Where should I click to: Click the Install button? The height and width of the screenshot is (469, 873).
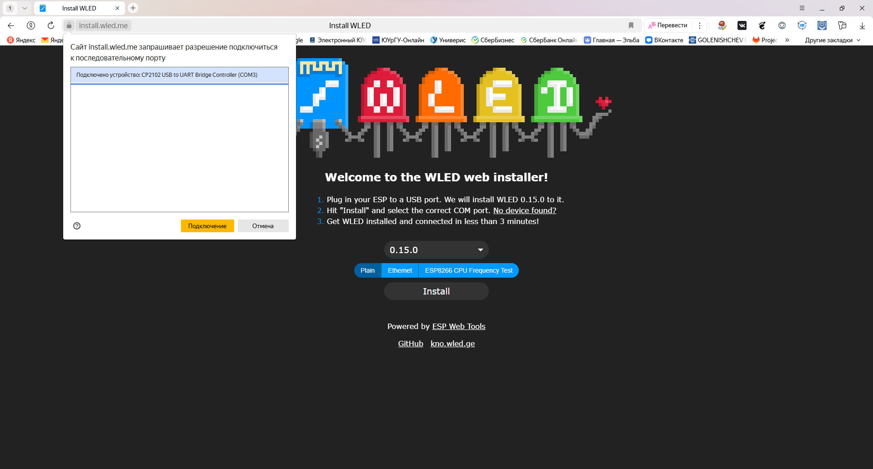[x=436, y=291]
